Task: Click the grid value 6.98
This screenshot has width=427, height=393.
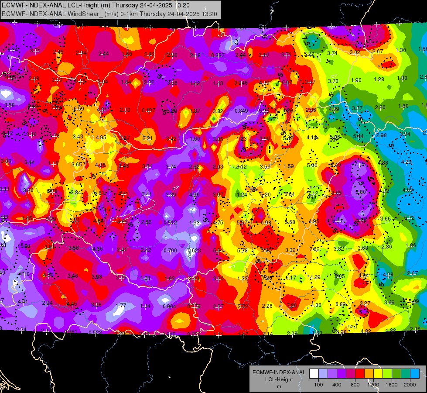Action: click(x=266, y=223)
